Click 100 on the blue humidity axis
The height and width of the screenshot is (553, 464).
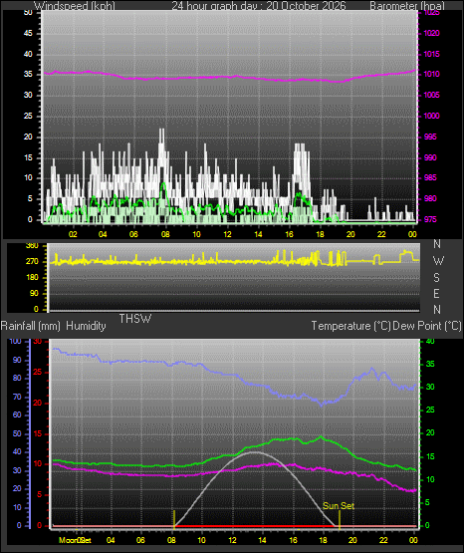[x=16, y=341]
